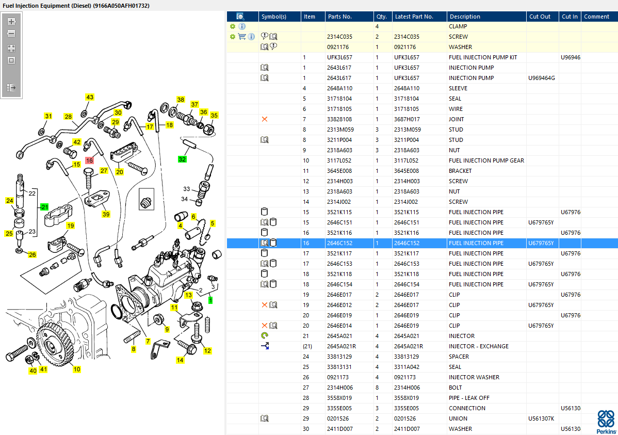Click the exchange arrow symbol on INJECTOR - EXCHANGE row

click(265, 346)
